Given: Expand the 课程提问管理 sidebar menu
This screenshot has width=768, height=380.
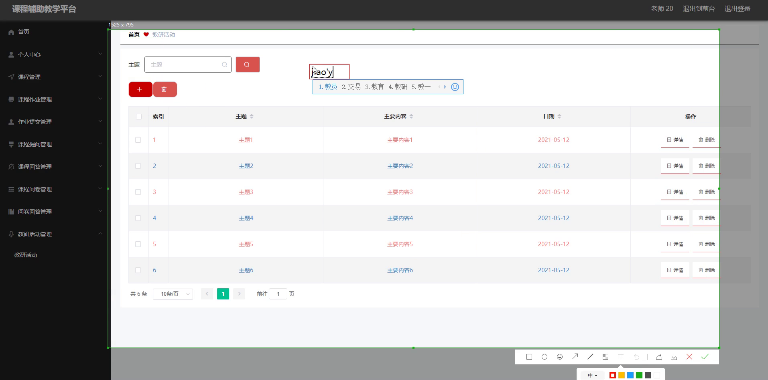Looking at the screenshot, I should coord(55,144).
